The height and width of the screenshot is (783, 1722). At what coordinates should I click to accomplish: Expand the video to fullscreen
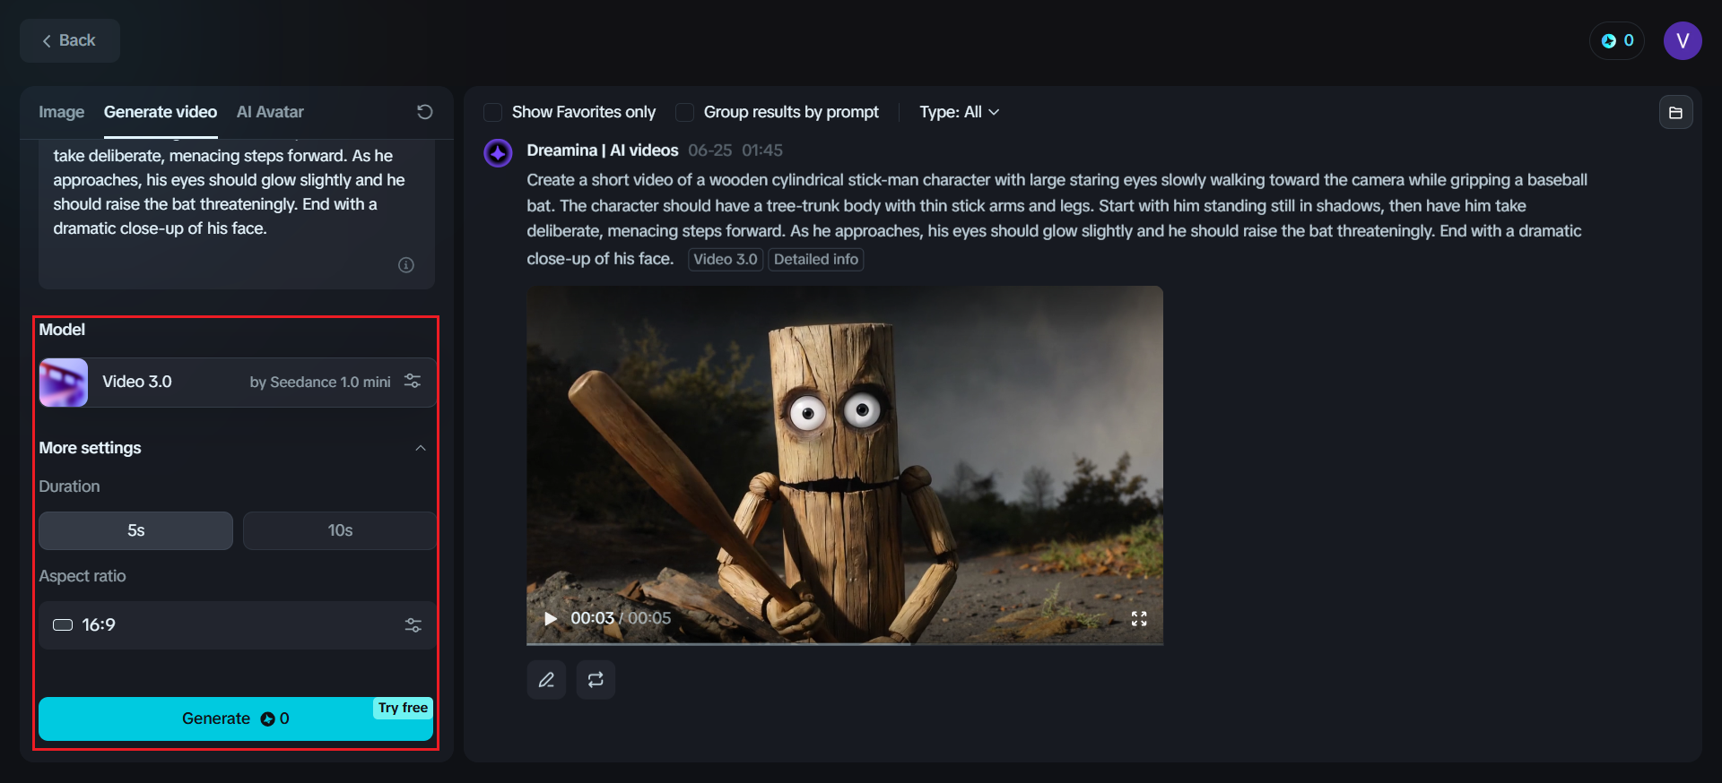pos(1139,619)
